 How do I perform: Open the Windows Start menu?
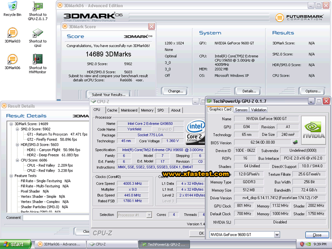click(x=15, y=244)
